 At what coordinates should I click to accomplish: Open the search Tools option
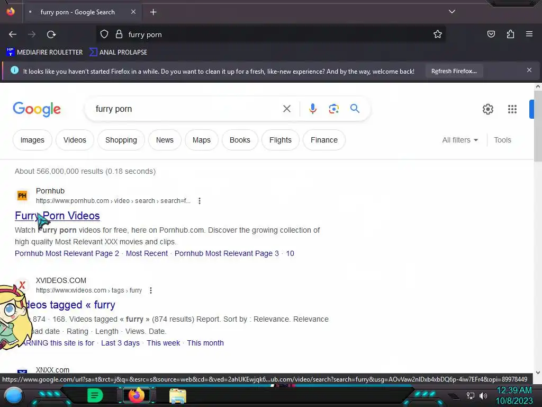(502, 140)
